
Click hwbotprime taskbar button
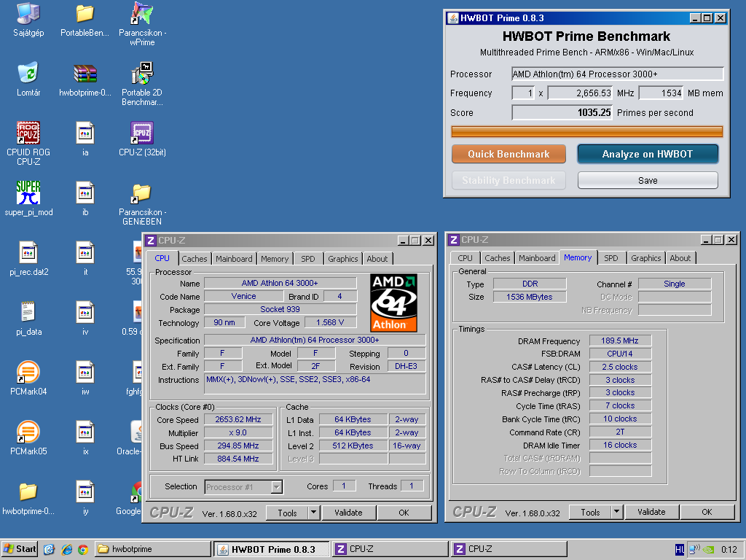(153, 549)
